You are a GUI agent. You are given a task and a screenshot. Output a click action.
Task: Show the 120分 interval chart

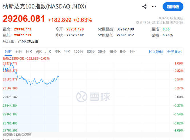pos(78,52)
